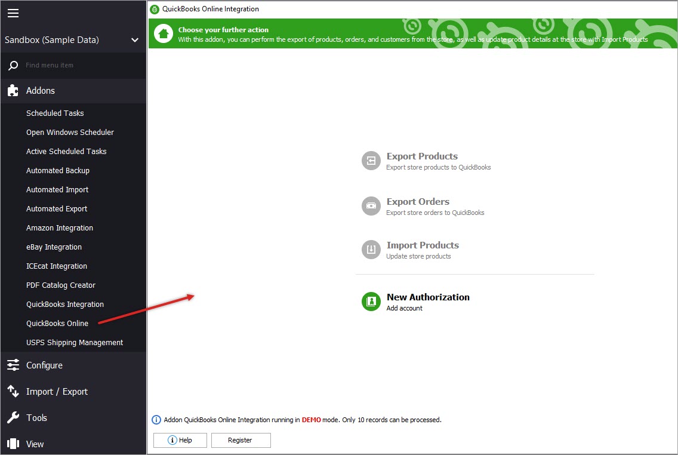Click the Register button
The width and height of the screenshot is (678, 455).
[241, 440]
